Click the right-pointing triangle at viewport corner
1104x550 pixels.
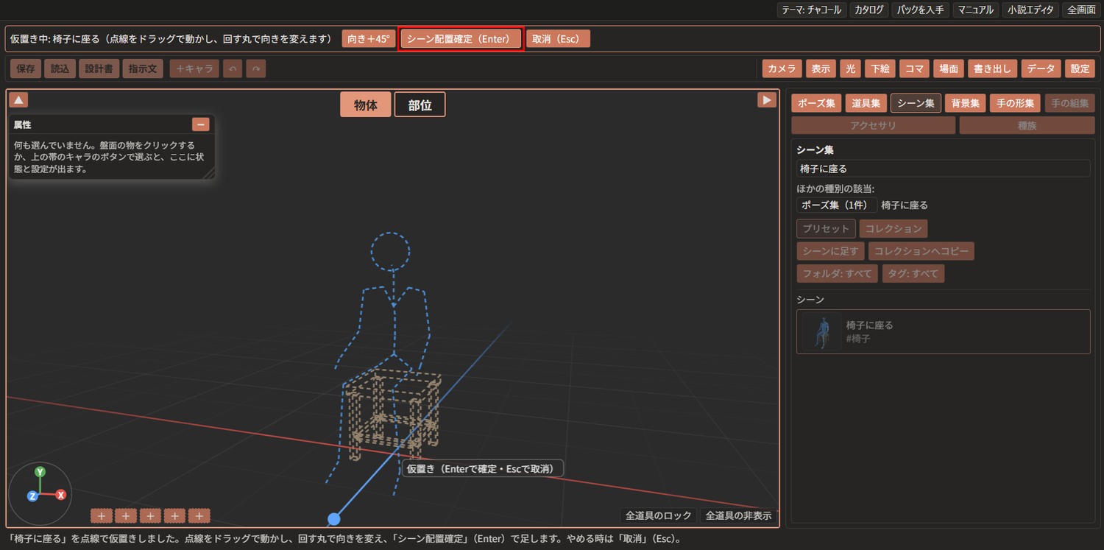click(767, 99)
